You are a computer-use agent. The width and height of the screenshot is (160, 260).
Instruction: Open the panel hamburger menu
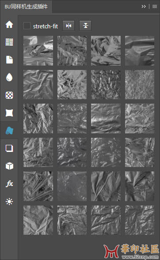point(155,7)
